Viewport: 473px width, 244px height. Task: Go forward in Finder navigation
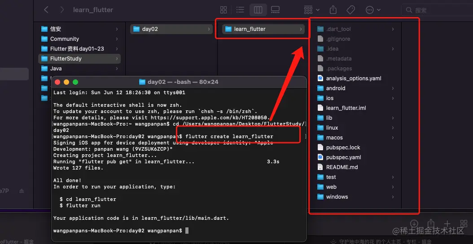click(62, 10)
